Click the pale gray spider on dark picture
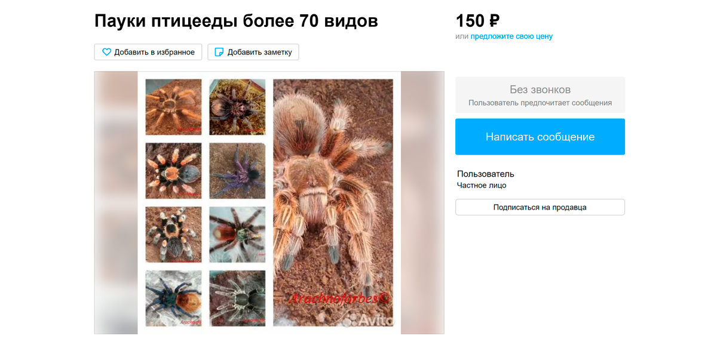The image size is (717, 351). point(237,298)
